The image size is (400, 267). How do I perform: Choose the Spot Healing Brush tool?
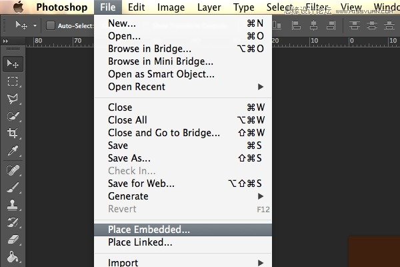click(x=13, y=170)
